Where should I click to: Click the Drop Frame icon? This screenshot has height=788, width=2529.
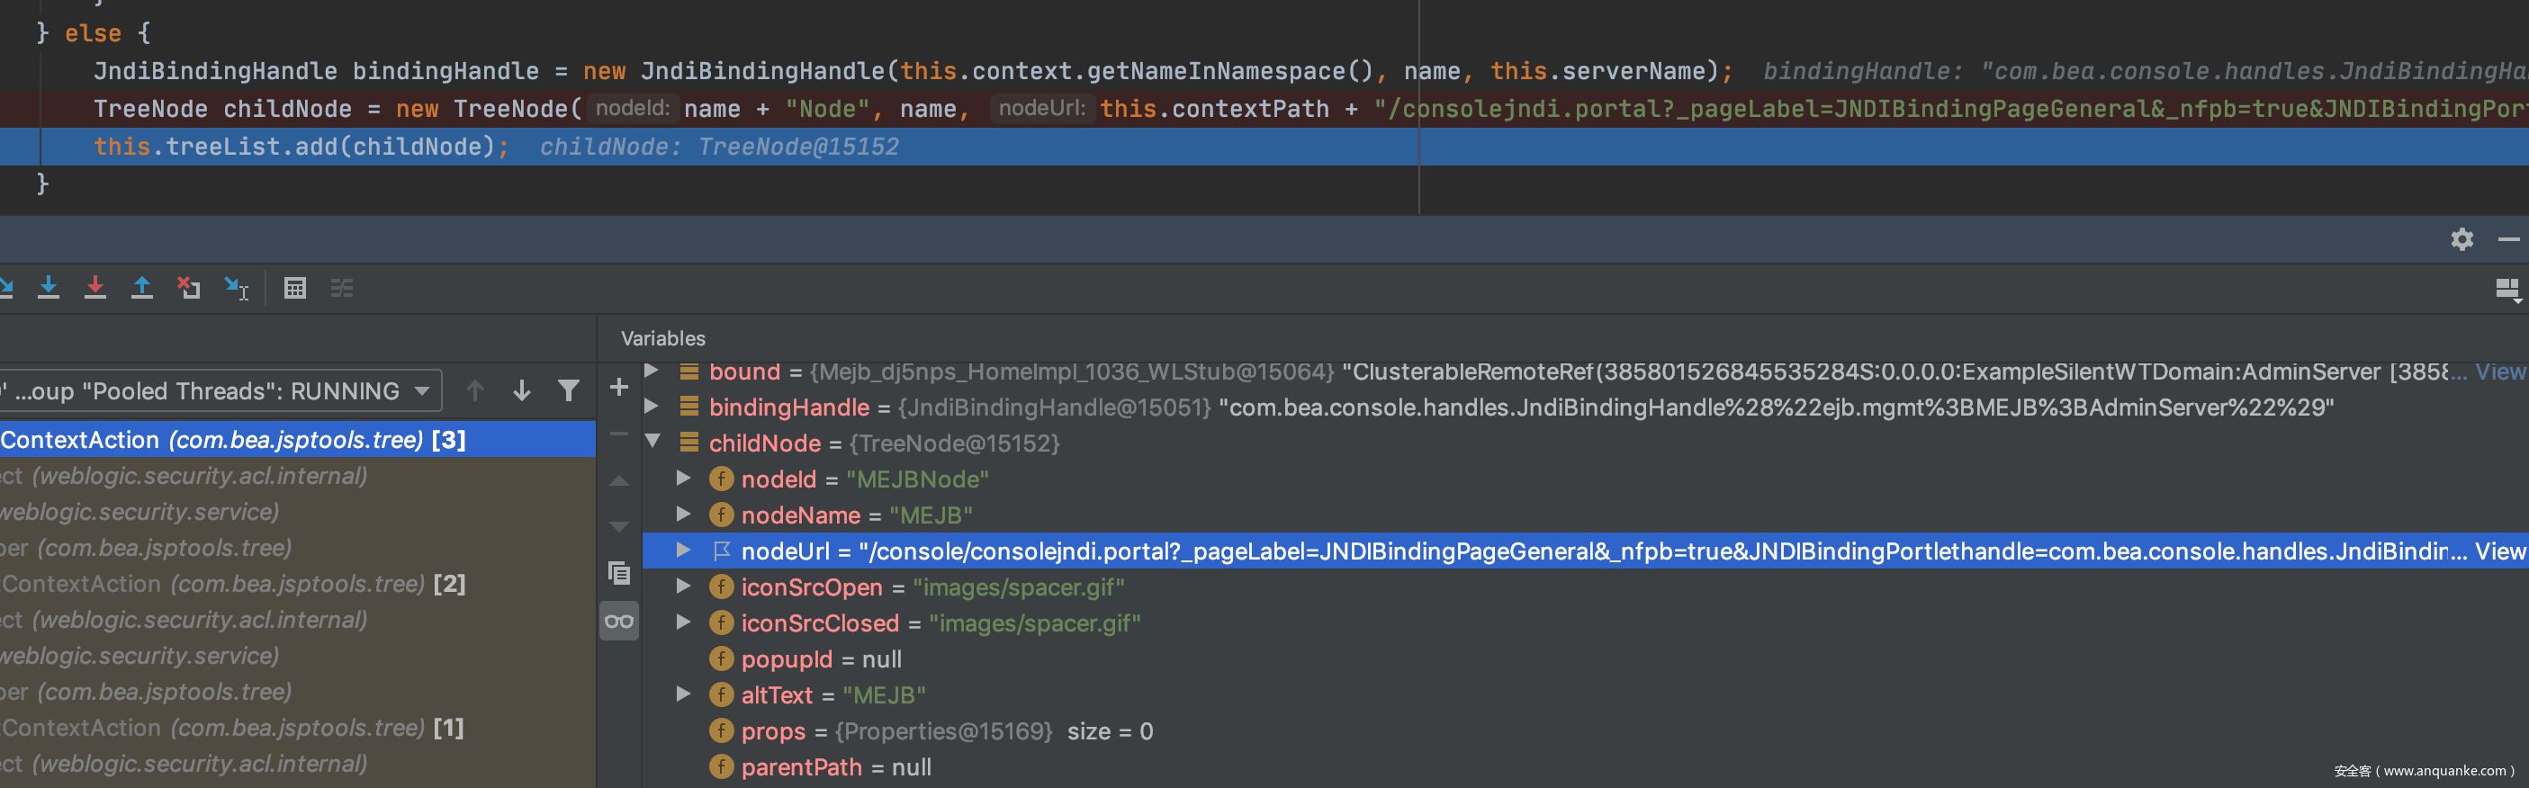coord(188,288)
